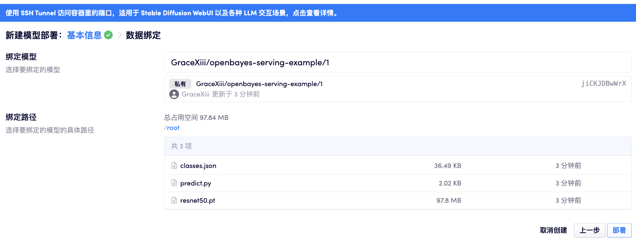Select the 数据绑定 step heading
Screen dimensions: 636x243
[143, 35]
